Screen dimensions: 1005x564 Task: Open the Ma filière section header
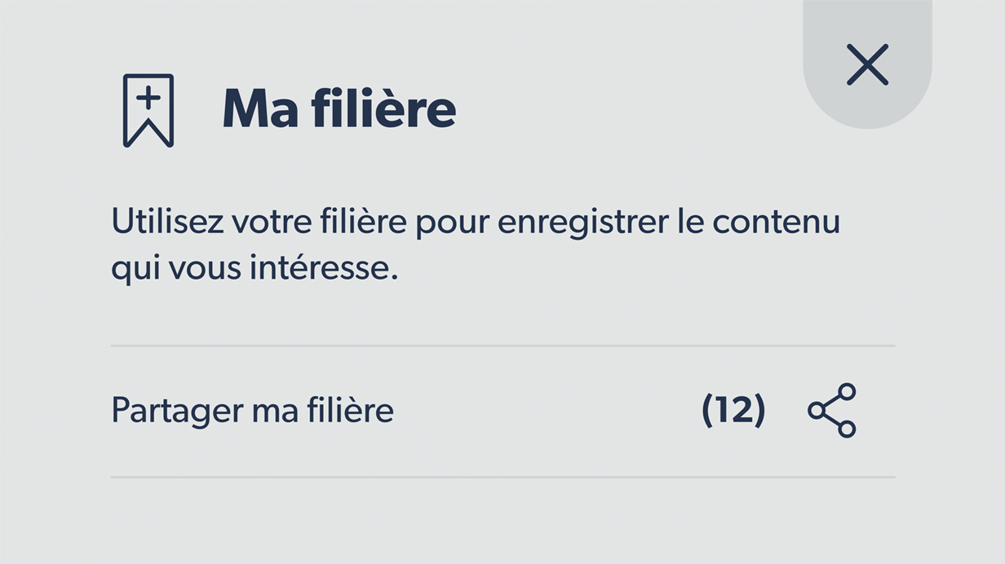[x=340, y=108]
